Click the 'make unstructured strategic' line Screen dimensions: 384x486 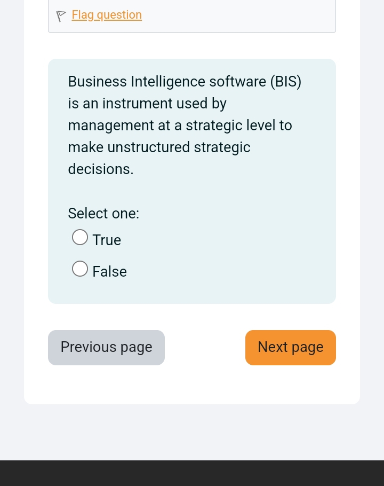[159, 147]
